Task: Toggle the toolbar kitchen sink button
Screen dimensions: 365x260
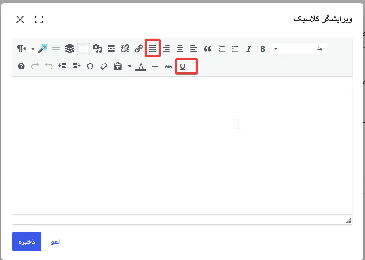Action: coord(84,49)
